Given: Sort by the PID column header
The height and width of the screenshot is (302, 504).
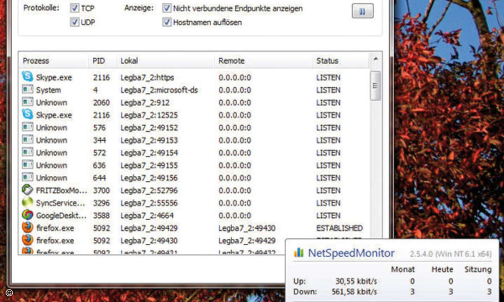Looking at the screenshot, I should click(102, 60).
